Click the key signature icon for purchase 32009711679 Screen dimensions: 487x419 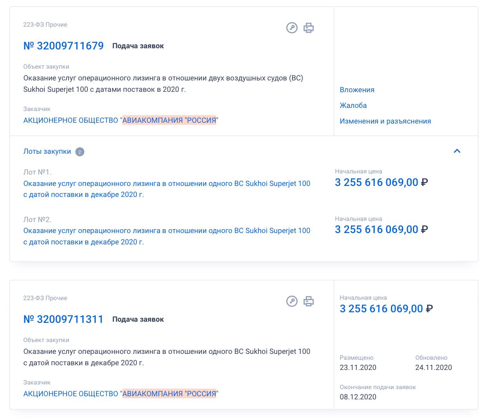(292, 28)
